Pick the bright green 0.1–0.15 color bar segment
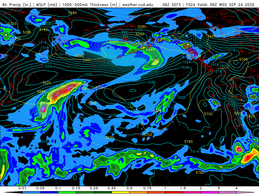The image size is (259, 194). click(67, 192)
